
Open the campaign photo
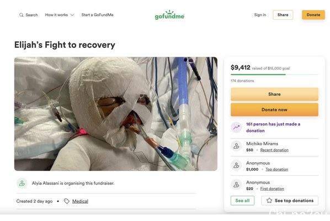coord(116,114)
